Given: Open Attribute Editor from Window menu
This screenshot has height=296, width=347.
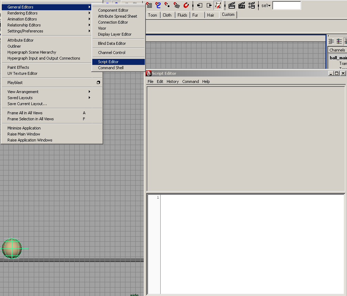Looking at the screenshot, I should tap(47, 40).
